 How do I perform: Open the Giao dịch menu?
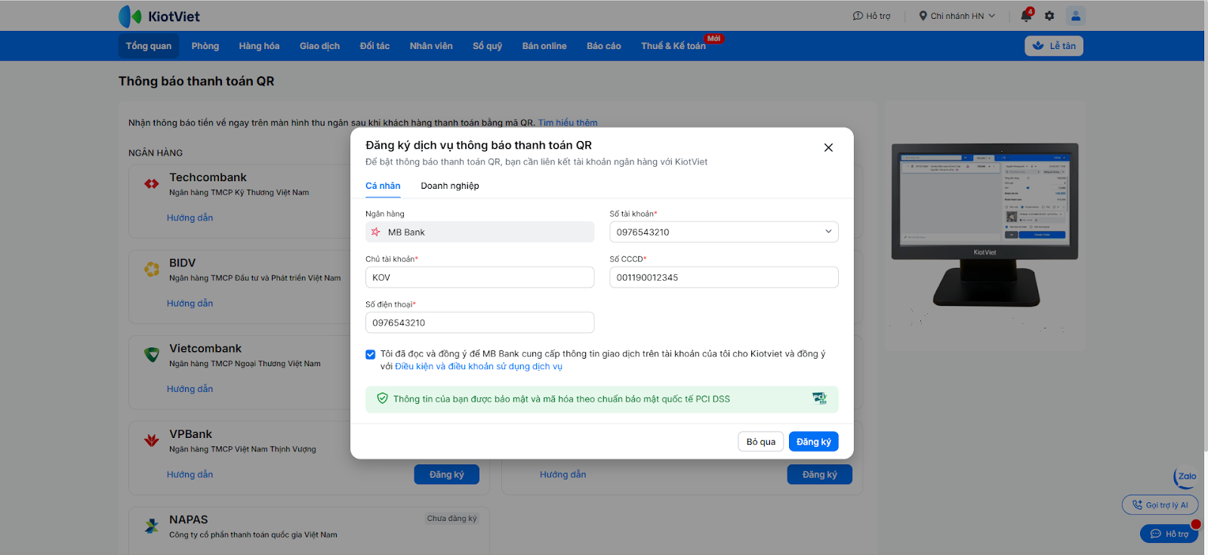319,46
